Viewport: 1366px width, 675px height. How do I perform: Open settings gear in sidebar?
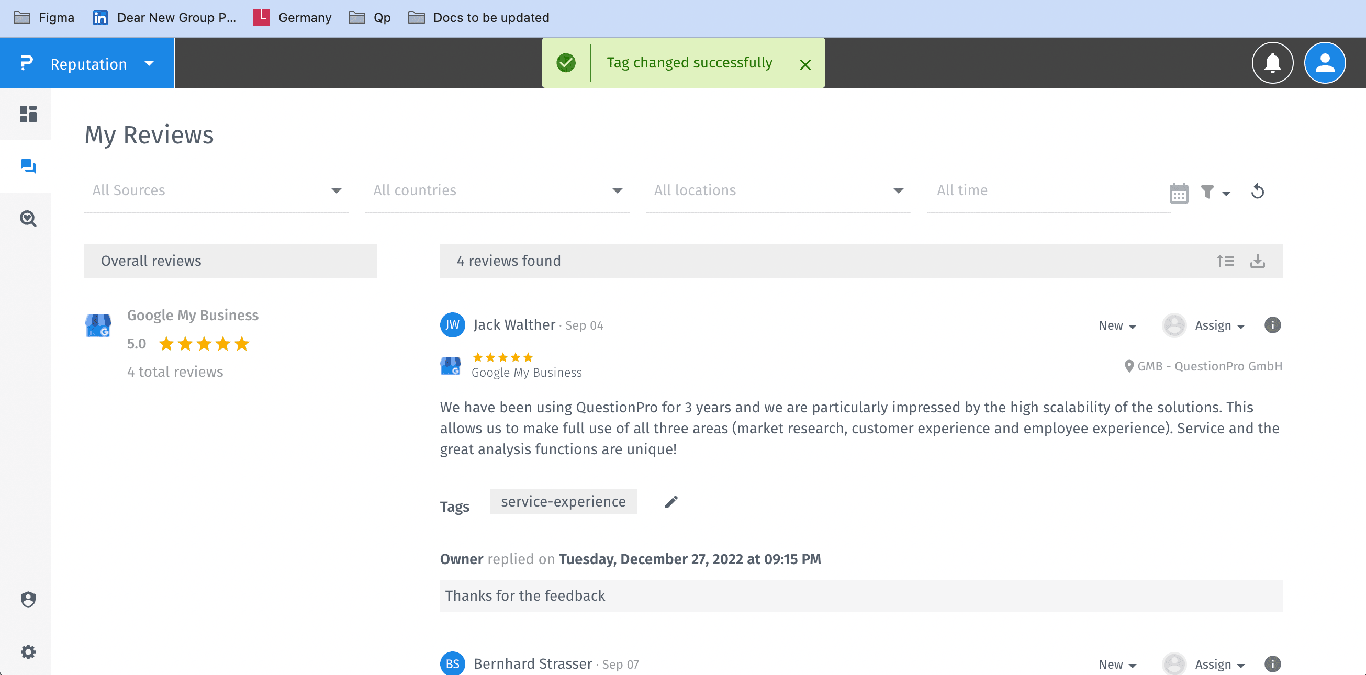[28, 651]
